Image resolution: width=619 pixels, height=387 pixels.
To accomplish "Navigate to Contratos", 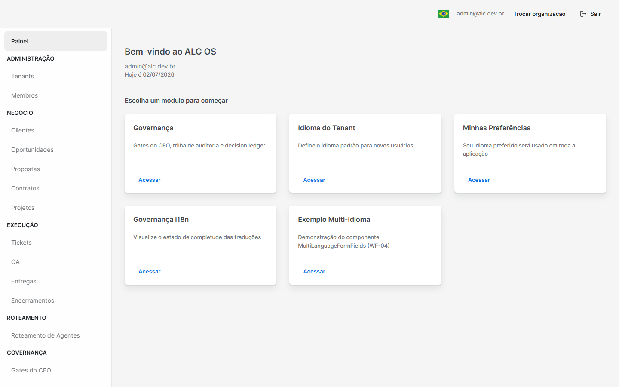I will pos(56,188).
